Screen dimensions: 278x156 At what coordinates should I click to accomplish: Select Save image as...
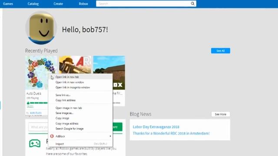(x=80, y=113)
